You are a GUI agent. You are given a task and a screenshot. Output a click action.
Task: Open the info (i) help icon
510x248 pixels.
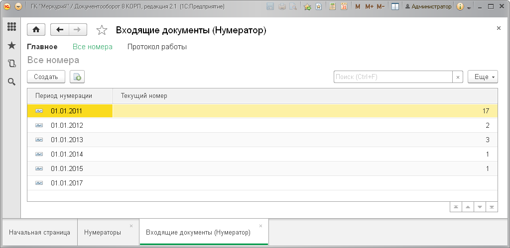tap(460, 6)
